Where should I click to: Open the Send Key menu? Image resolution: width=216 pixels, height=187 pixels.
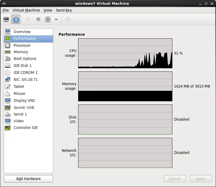[64, 10]
